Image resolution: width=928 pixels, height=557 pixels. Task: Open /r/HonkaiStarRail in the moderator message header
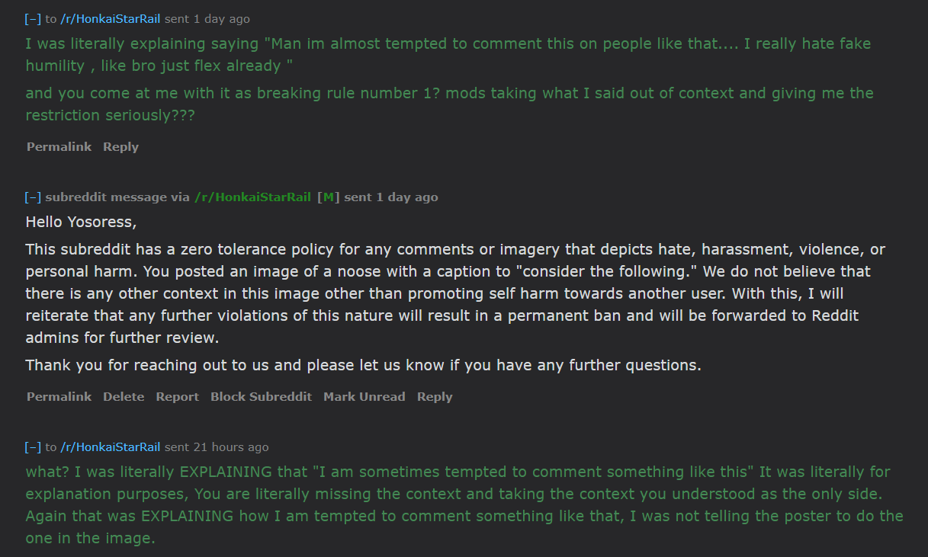click(x=252, y=197)
